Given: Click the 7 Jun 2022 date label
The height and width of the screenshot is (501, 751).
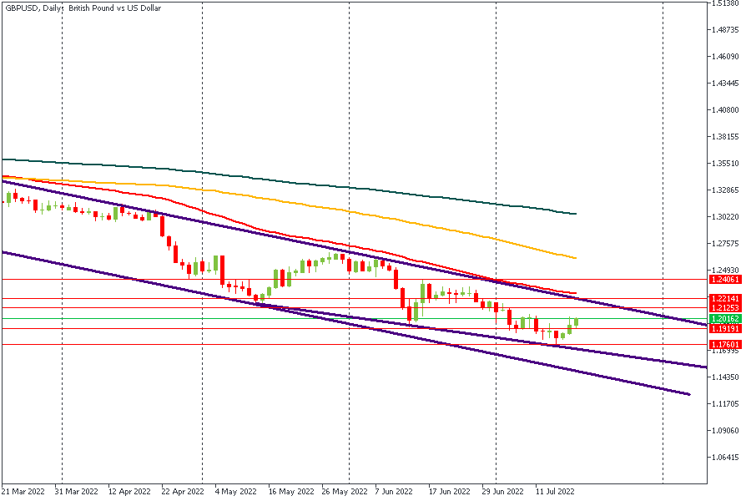Looking at the screenshot, I should coord(396,492).
